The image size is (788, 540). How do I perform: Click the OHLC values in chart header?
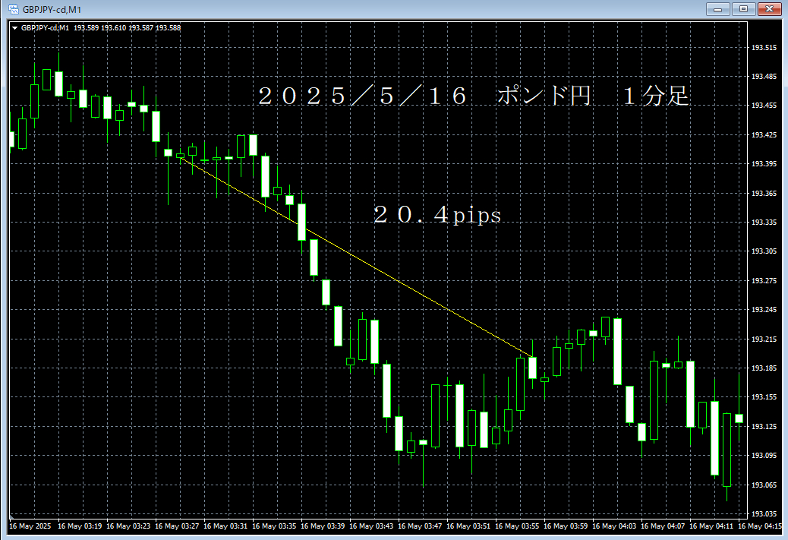click(127, 28)
